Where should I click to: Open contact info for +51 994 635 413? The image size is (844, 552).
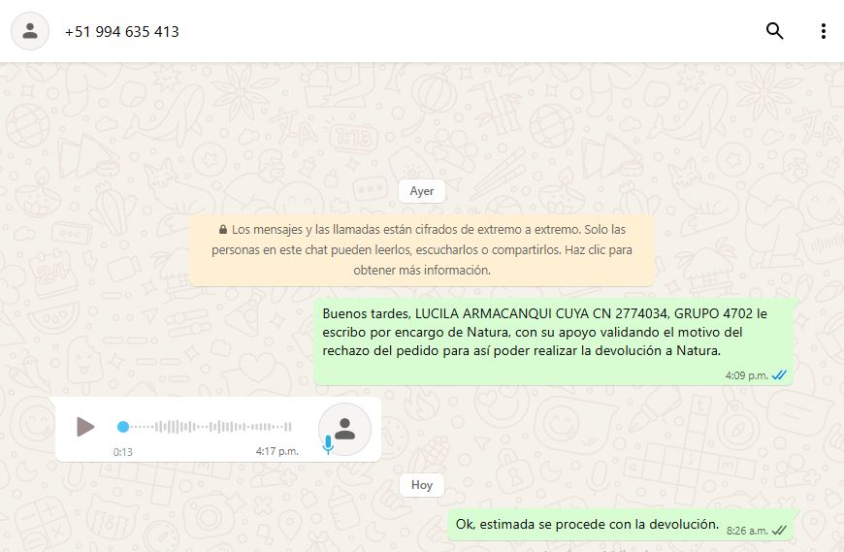coord(122,31)
